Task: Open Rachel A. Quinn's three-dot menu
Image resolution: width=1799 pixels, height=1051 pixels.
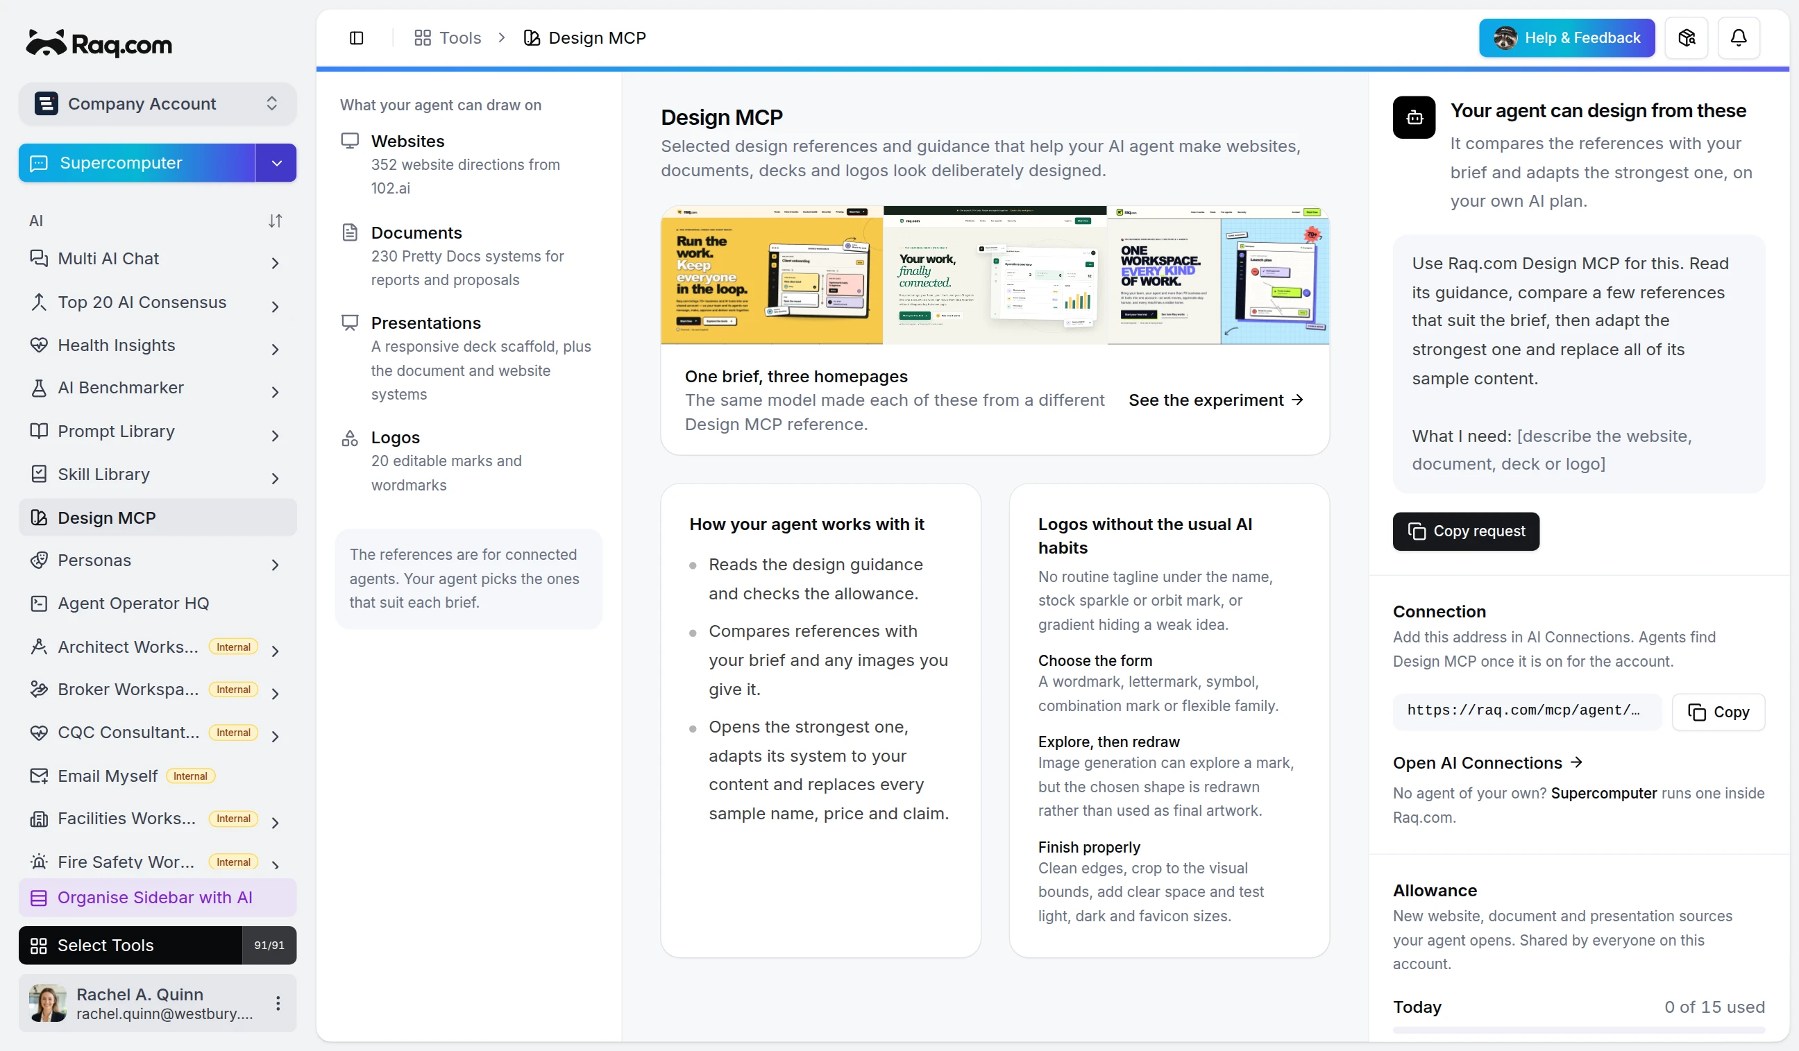Action: [278, 1002]
